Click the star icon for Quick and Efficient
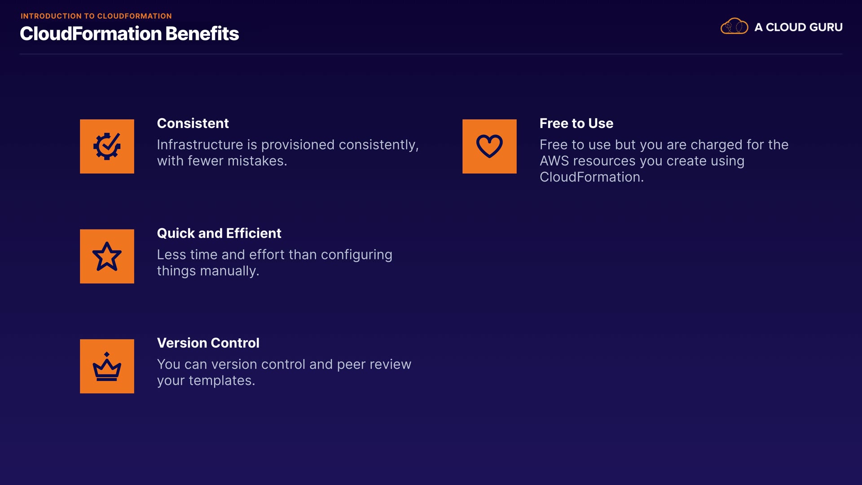The image size is (862, 485). point(107,256)
